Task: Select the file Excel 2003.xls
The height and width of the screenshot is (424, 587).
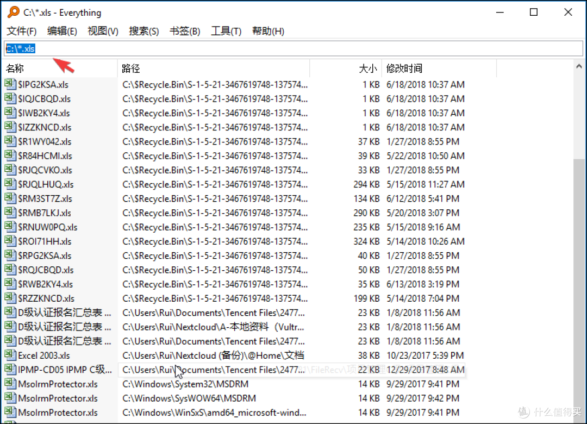Action: [x=44, y=355]
